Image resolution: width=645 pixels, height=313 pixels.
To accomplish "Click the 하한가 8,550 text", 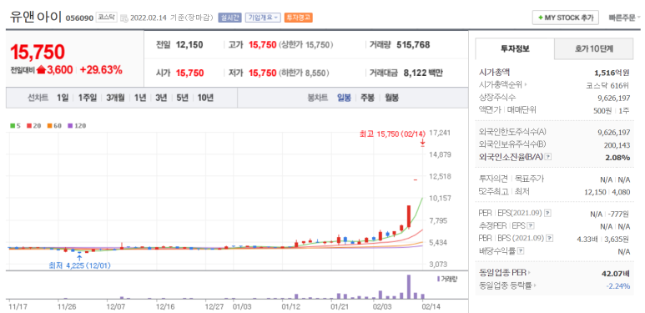I will point(305,73).
